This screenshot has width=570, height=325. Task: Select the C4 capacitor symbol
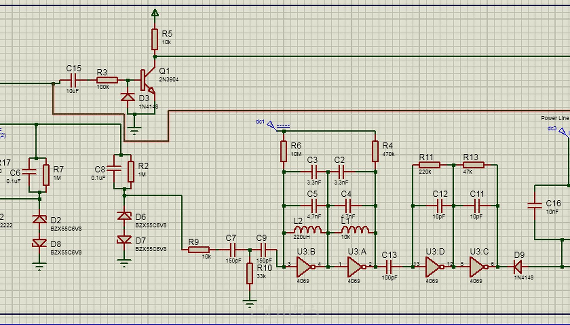(348, 206)
